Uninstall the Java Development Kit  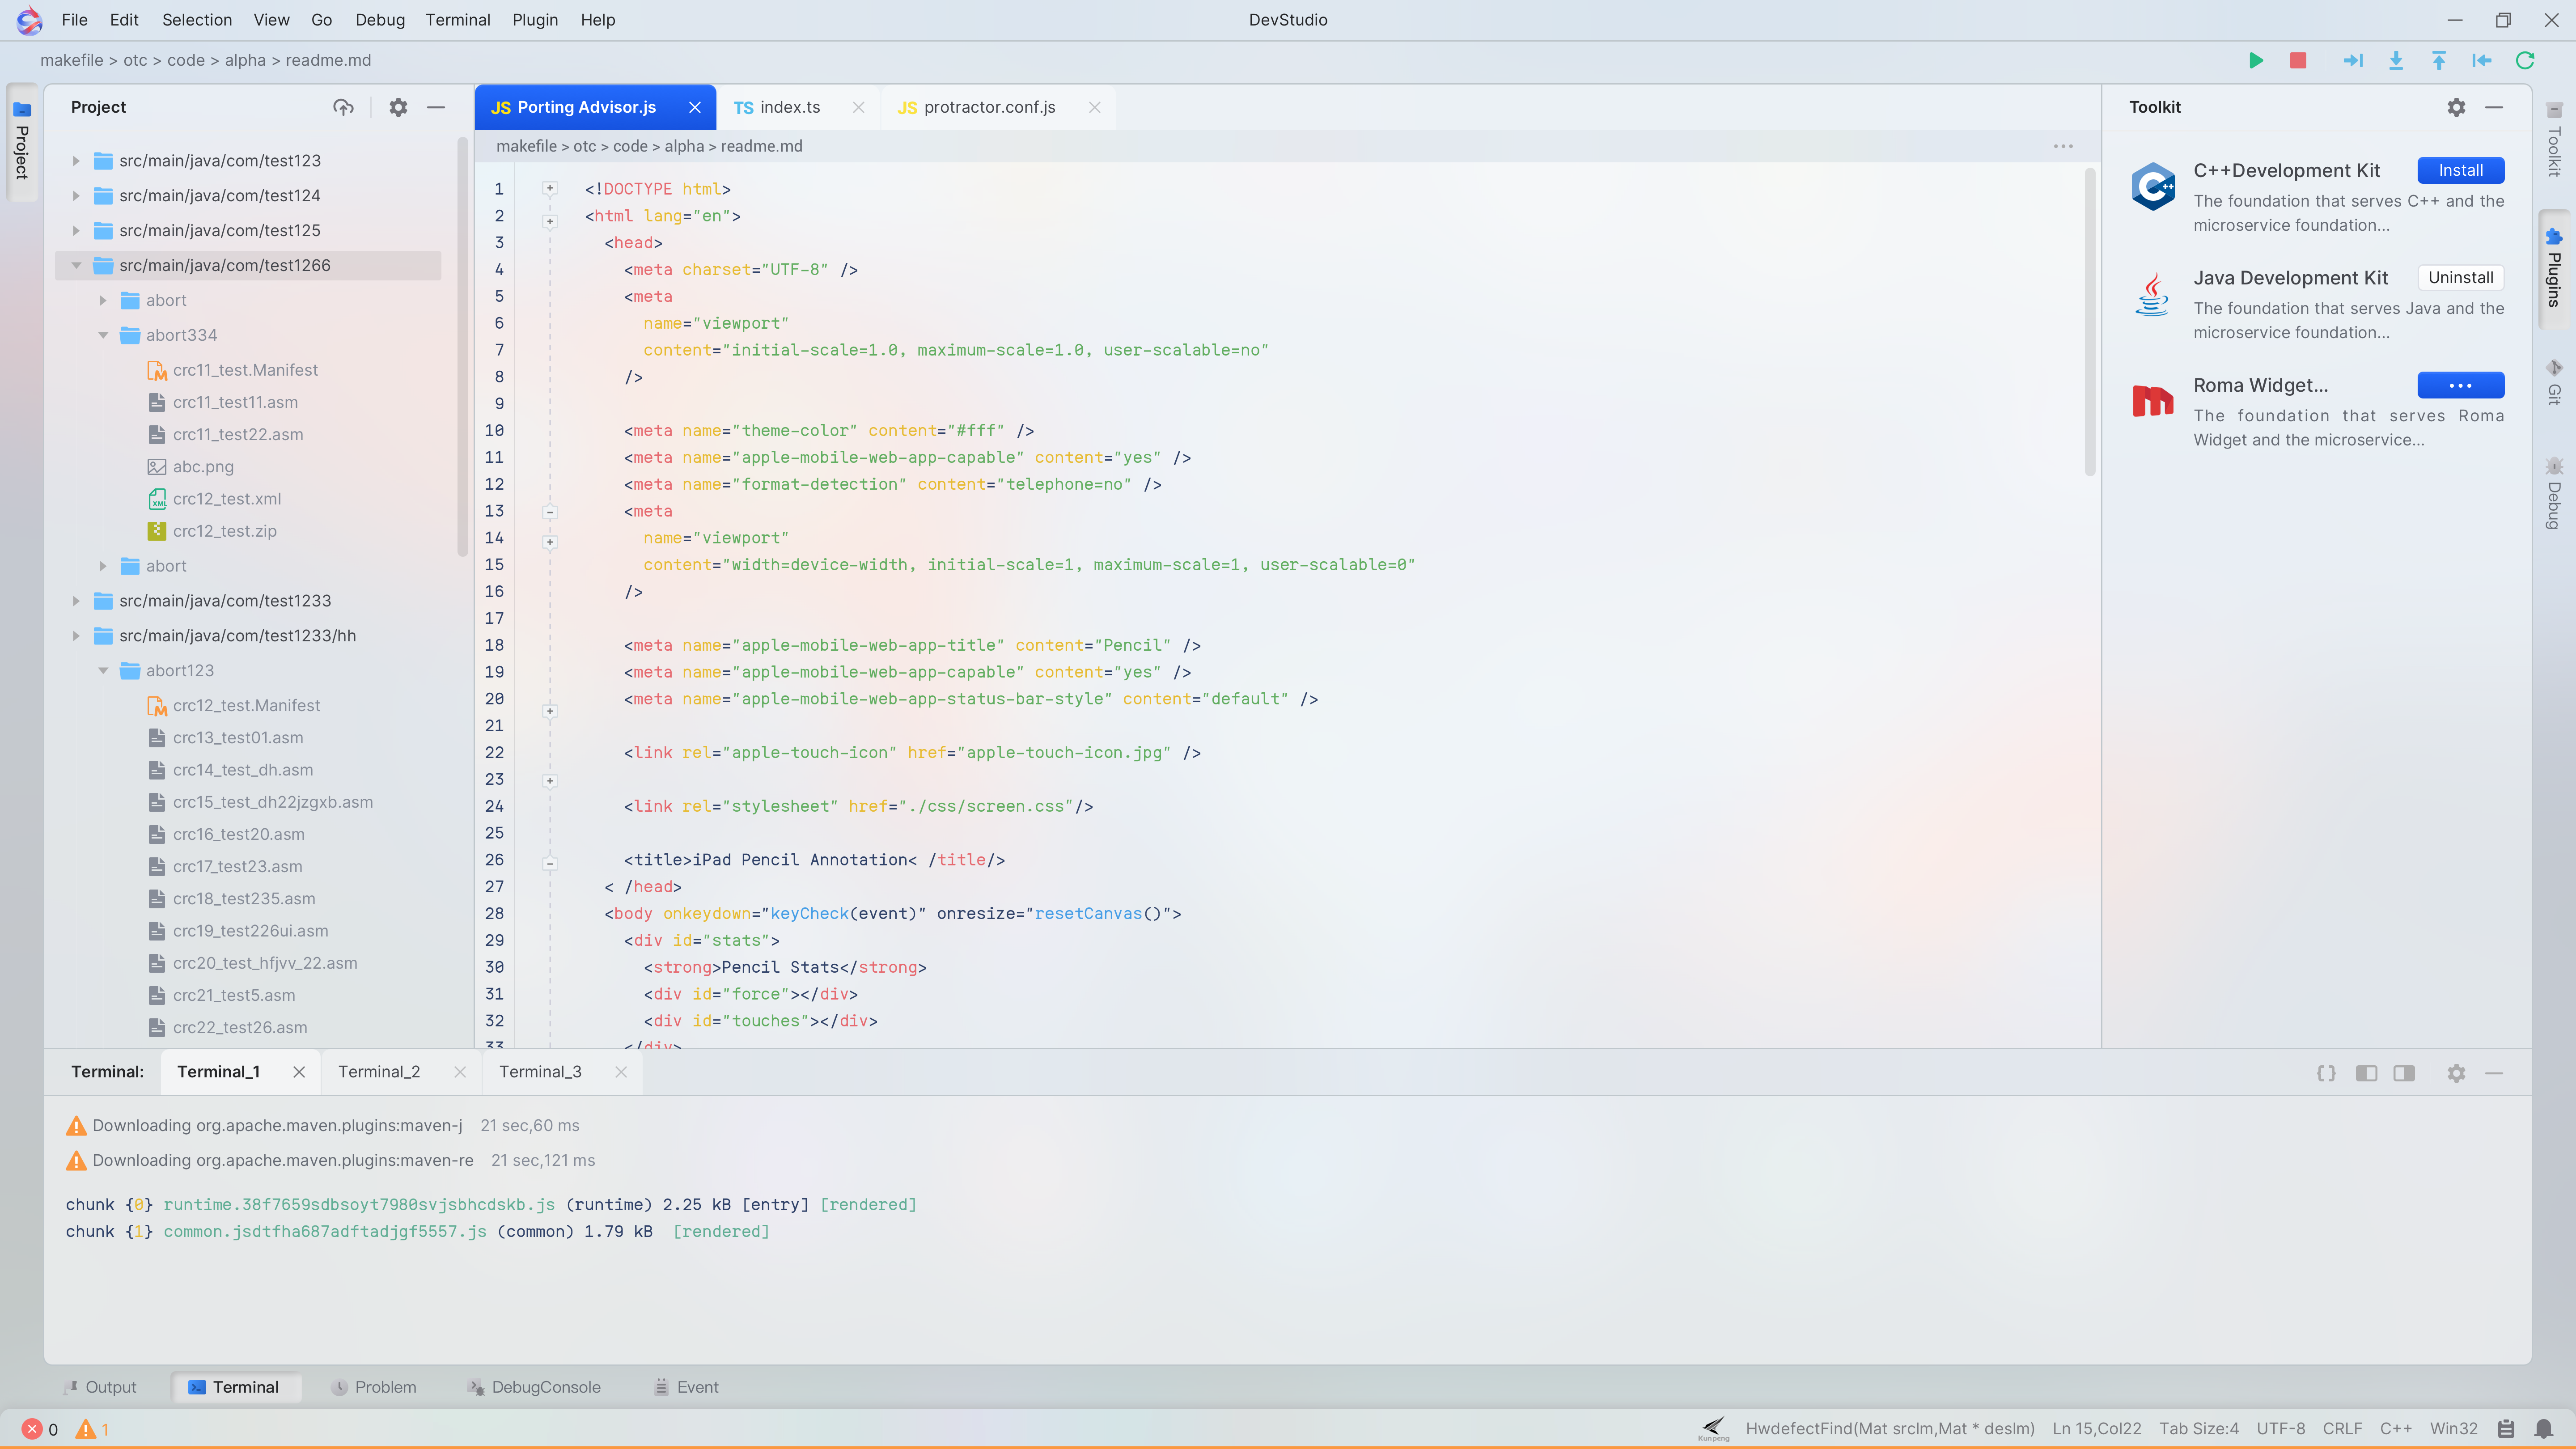2460,277
